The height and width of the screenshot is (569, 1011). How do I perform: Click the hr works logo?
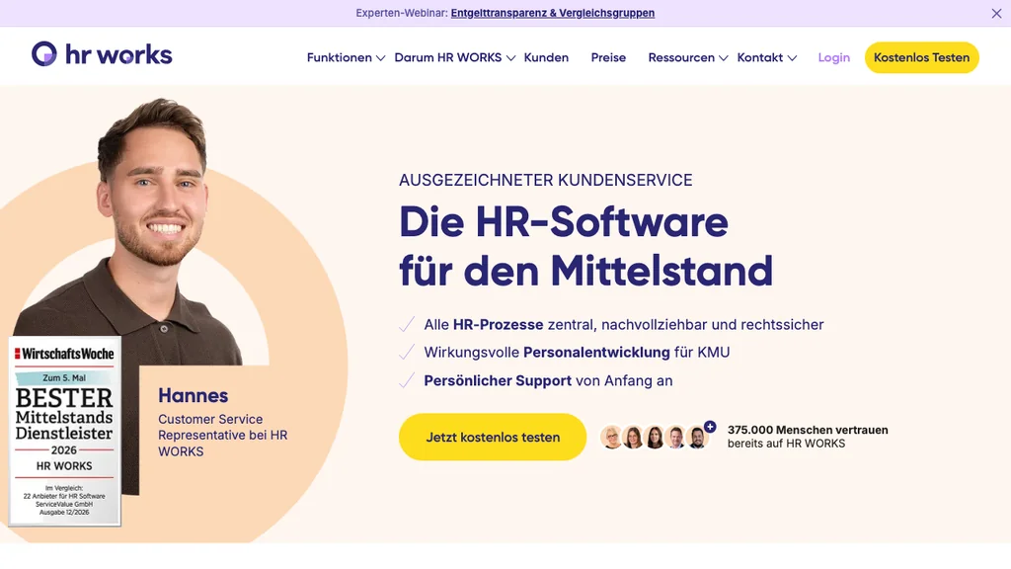[x=102, y=55]
